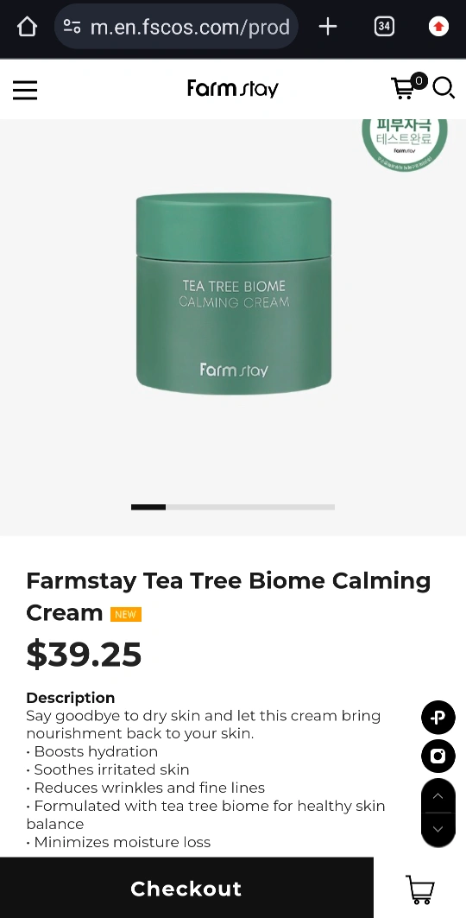
Task: Tap the image carousel progress indicator
Action: point(233,507)
